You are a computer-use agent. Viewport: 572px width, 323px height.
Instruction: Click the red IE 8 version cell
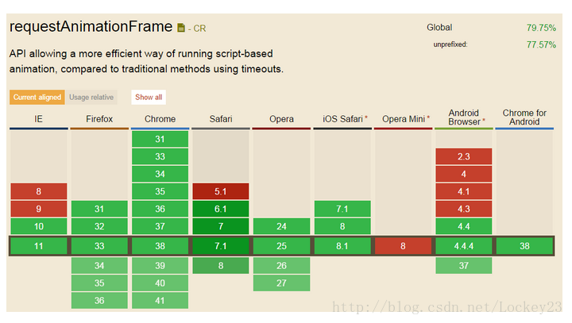39,191
